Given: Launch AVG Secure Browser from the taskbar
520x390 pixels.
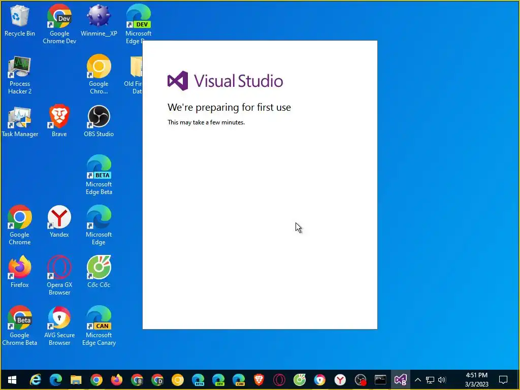Looking at the screenshot, I should (x=320, y=380).
